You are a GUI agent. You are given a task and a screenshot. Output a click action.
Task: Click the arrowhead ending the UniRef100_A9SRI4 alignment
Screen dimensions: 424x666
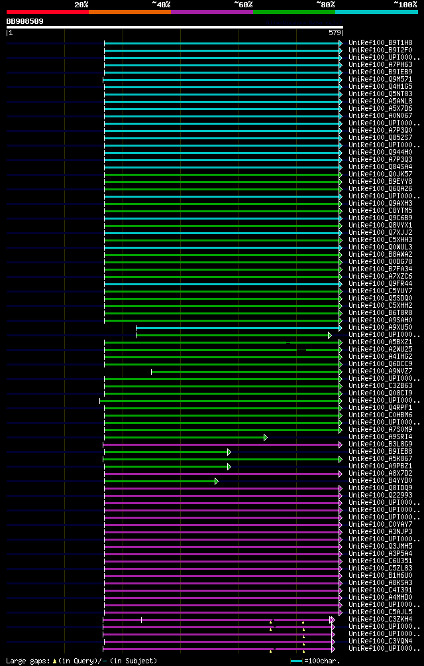pos(266,438)
